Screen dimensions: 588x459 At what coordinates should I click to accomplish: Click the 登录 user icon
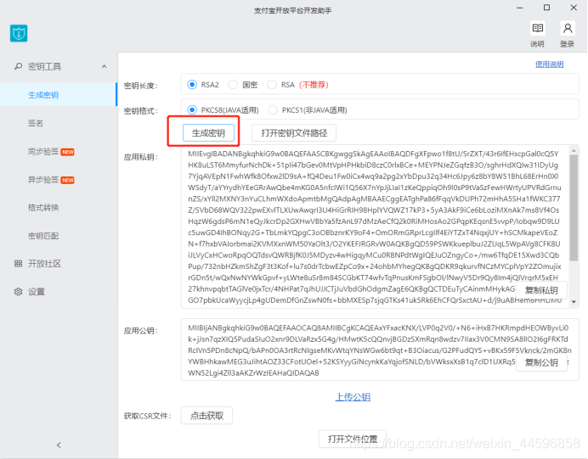click(x=568, y=28)
